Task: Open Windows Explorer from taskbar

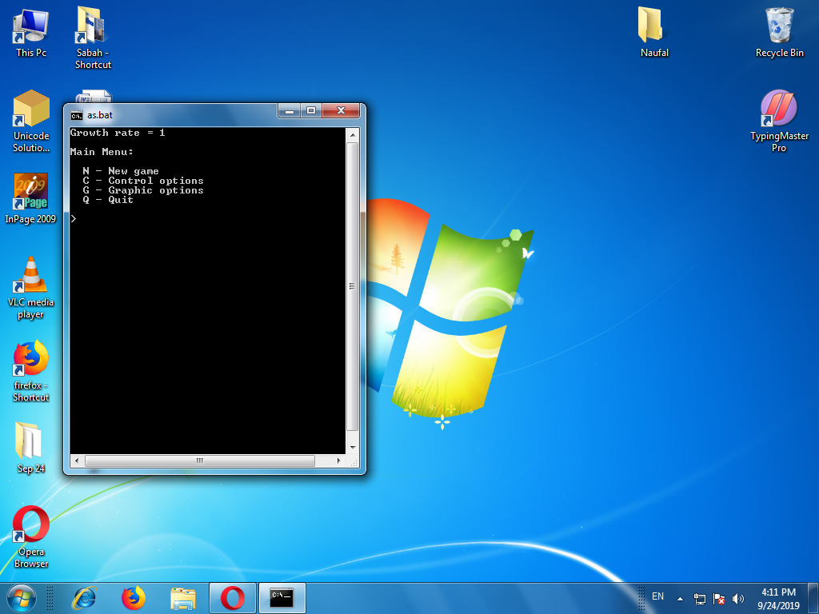Action: 183,598
